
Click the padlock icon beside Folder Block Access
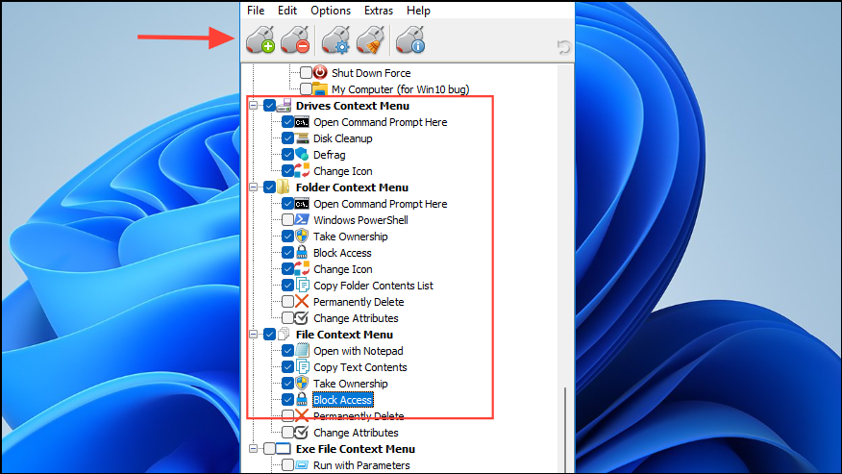(303, 253)
